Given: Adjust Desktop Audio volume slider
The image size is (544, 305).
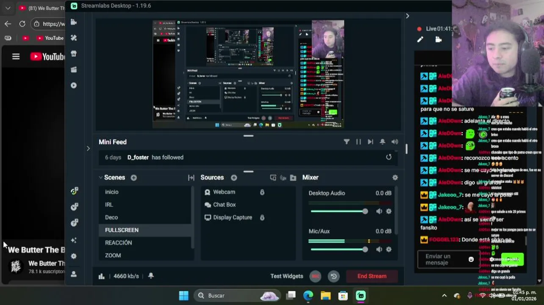Looking at the screenshot, I should (339, 211).
